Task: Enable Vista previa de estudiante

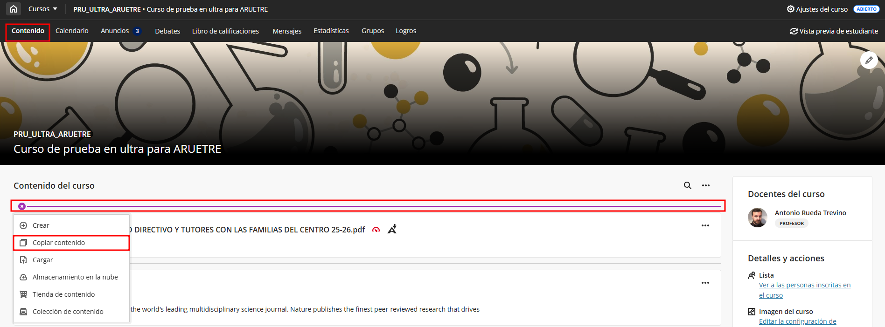Action: pos(834,31)
